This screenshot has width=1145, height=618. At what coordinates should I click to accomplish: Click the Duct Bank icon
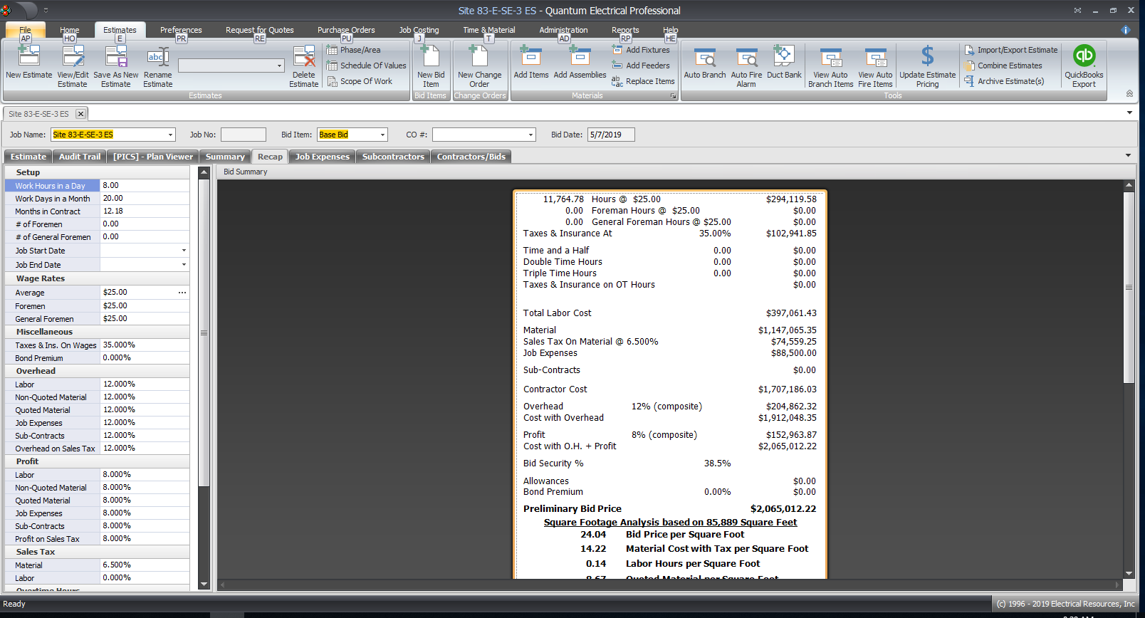pyautogui.click(x=784, y=57)
